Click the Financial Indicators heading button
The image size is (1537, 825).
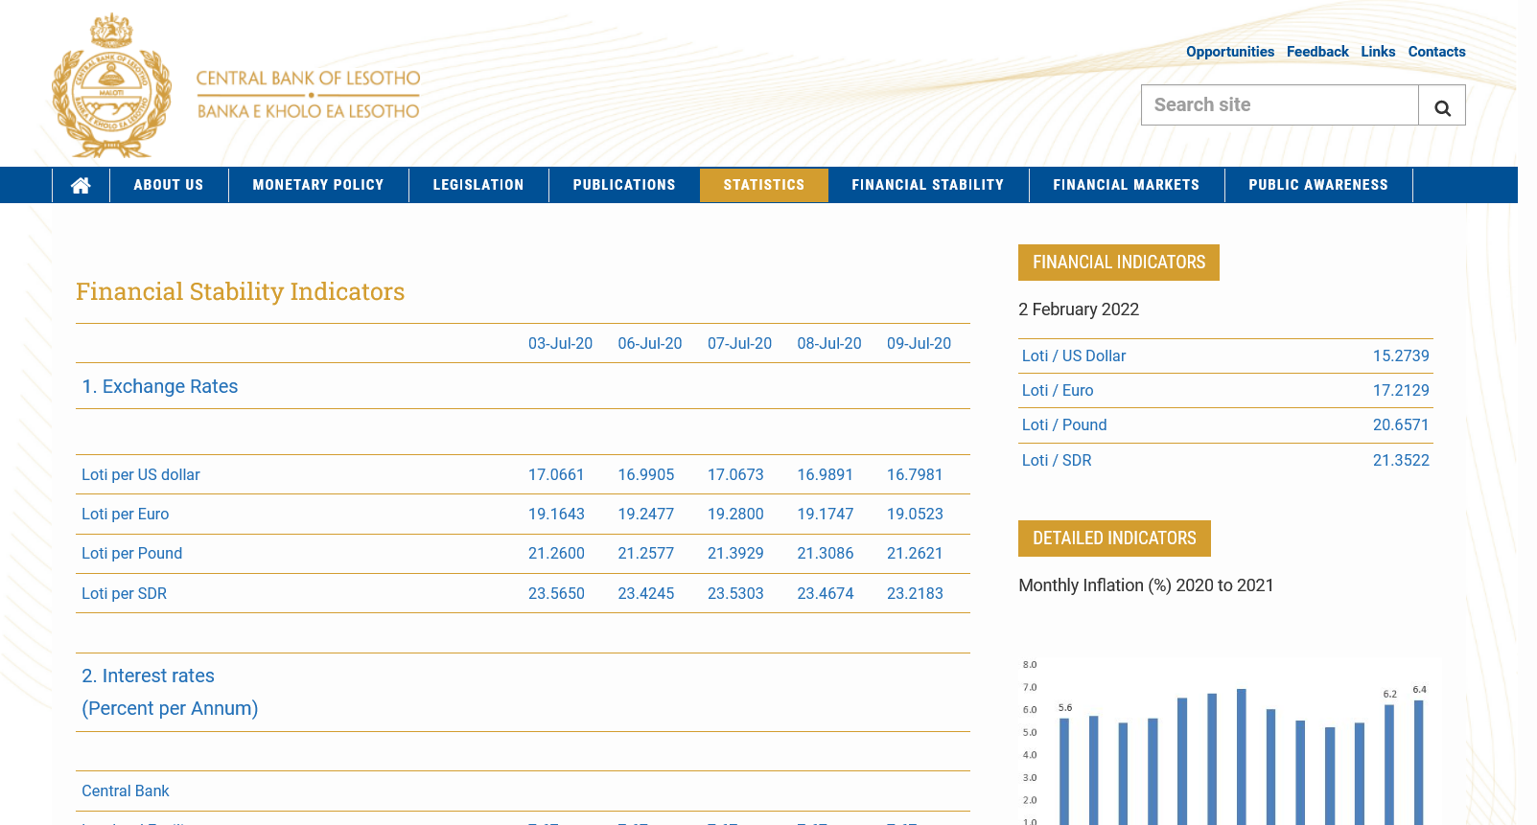click(x=1118, y=263)
